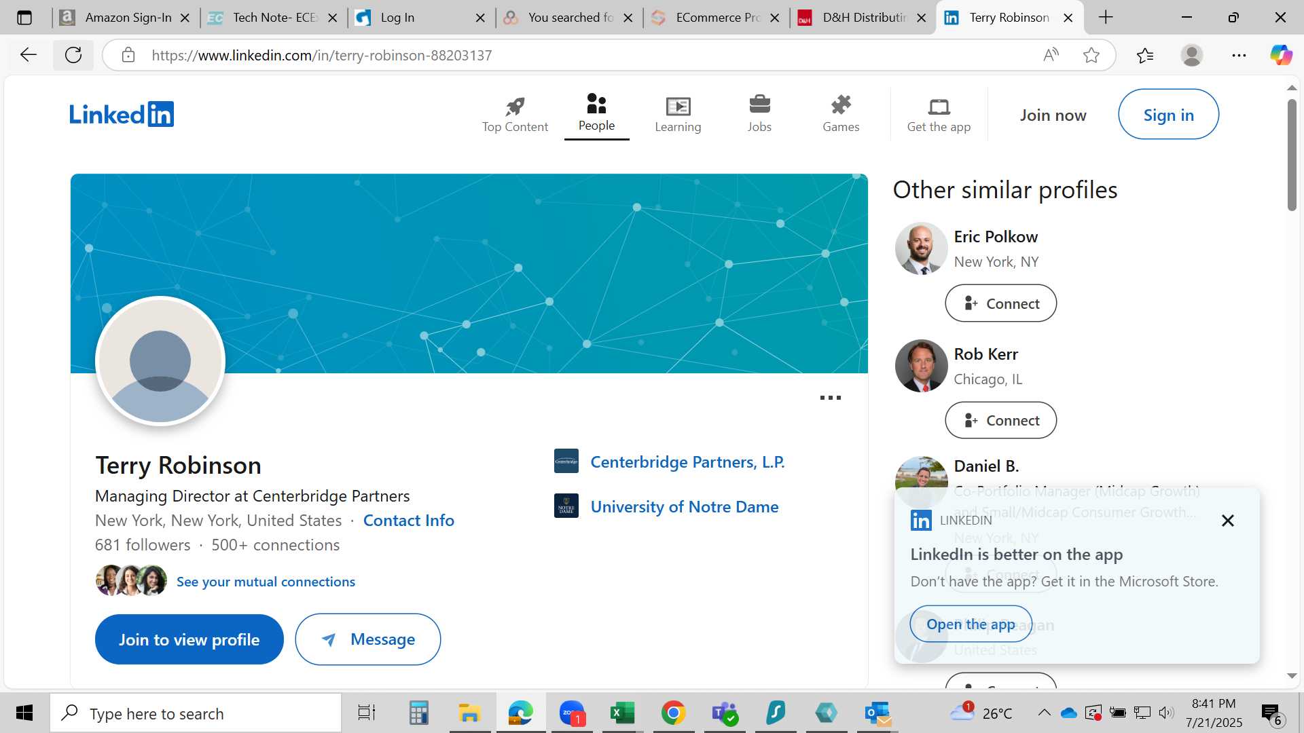Open the Learning section
Viewport: 1304px width, 733px height.
pos(678,114)
